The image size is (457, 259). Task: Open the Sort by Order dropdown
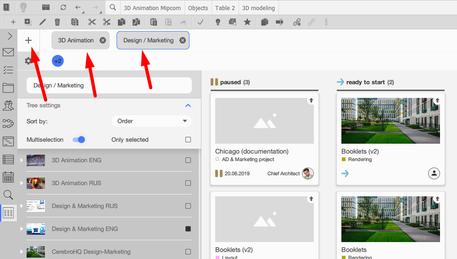click(x=151, y=121)
